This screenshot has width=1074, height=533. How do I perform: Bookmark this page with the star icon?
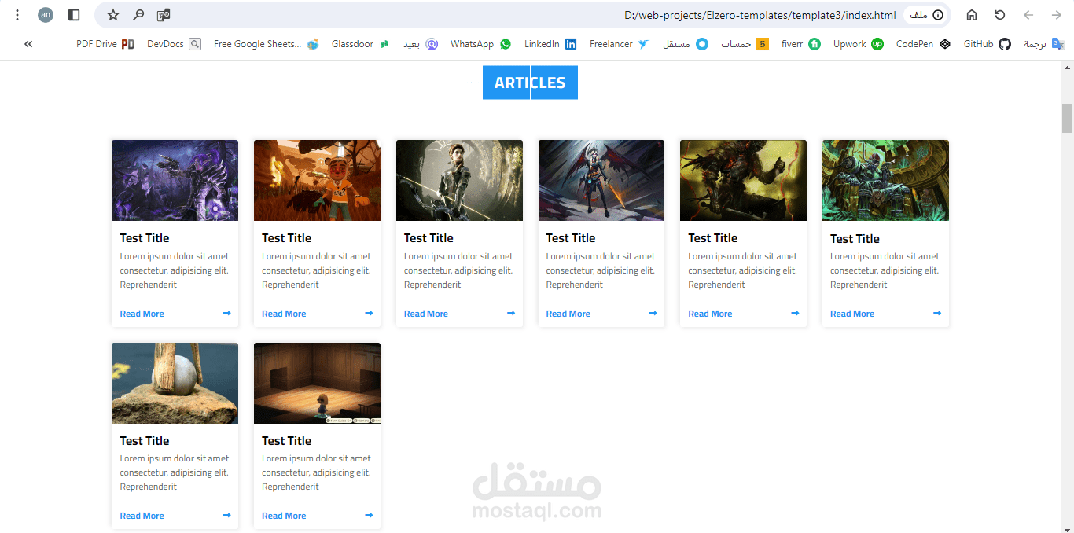point(113,15)
